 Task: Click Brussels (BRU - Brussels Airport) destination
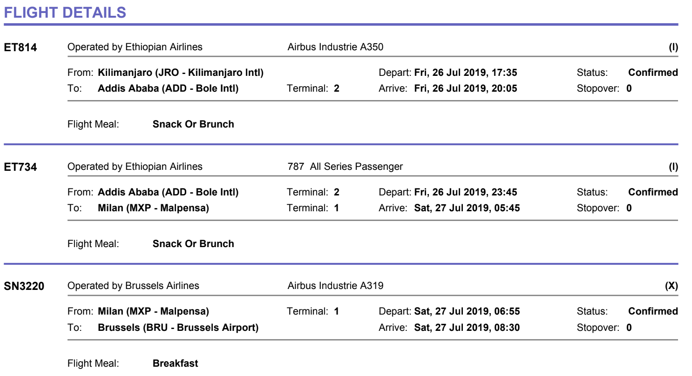(x=178, y=328)
